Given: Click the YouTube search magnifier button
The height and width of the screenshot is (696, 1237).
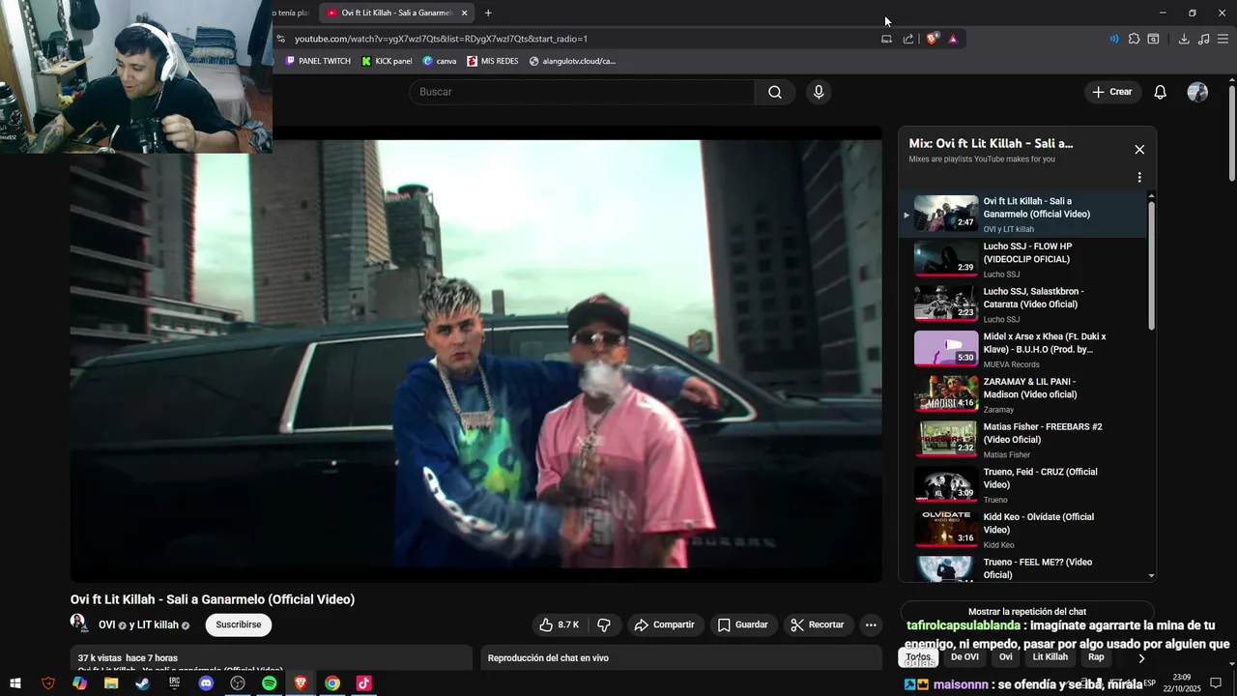Looking at the screenshot, I should pyautogui.click(x=775, y=92).
